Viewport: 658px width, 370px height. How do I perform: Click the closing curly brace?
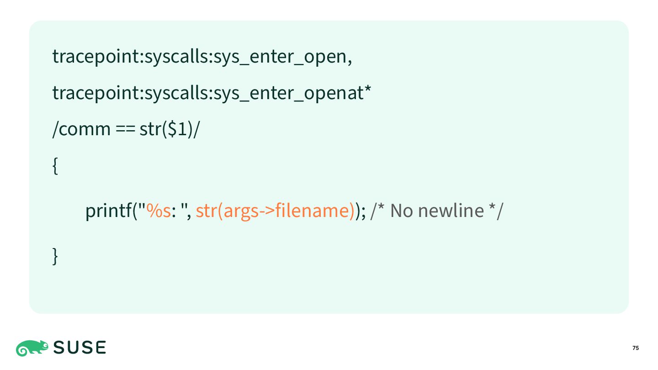pos(55,255)
